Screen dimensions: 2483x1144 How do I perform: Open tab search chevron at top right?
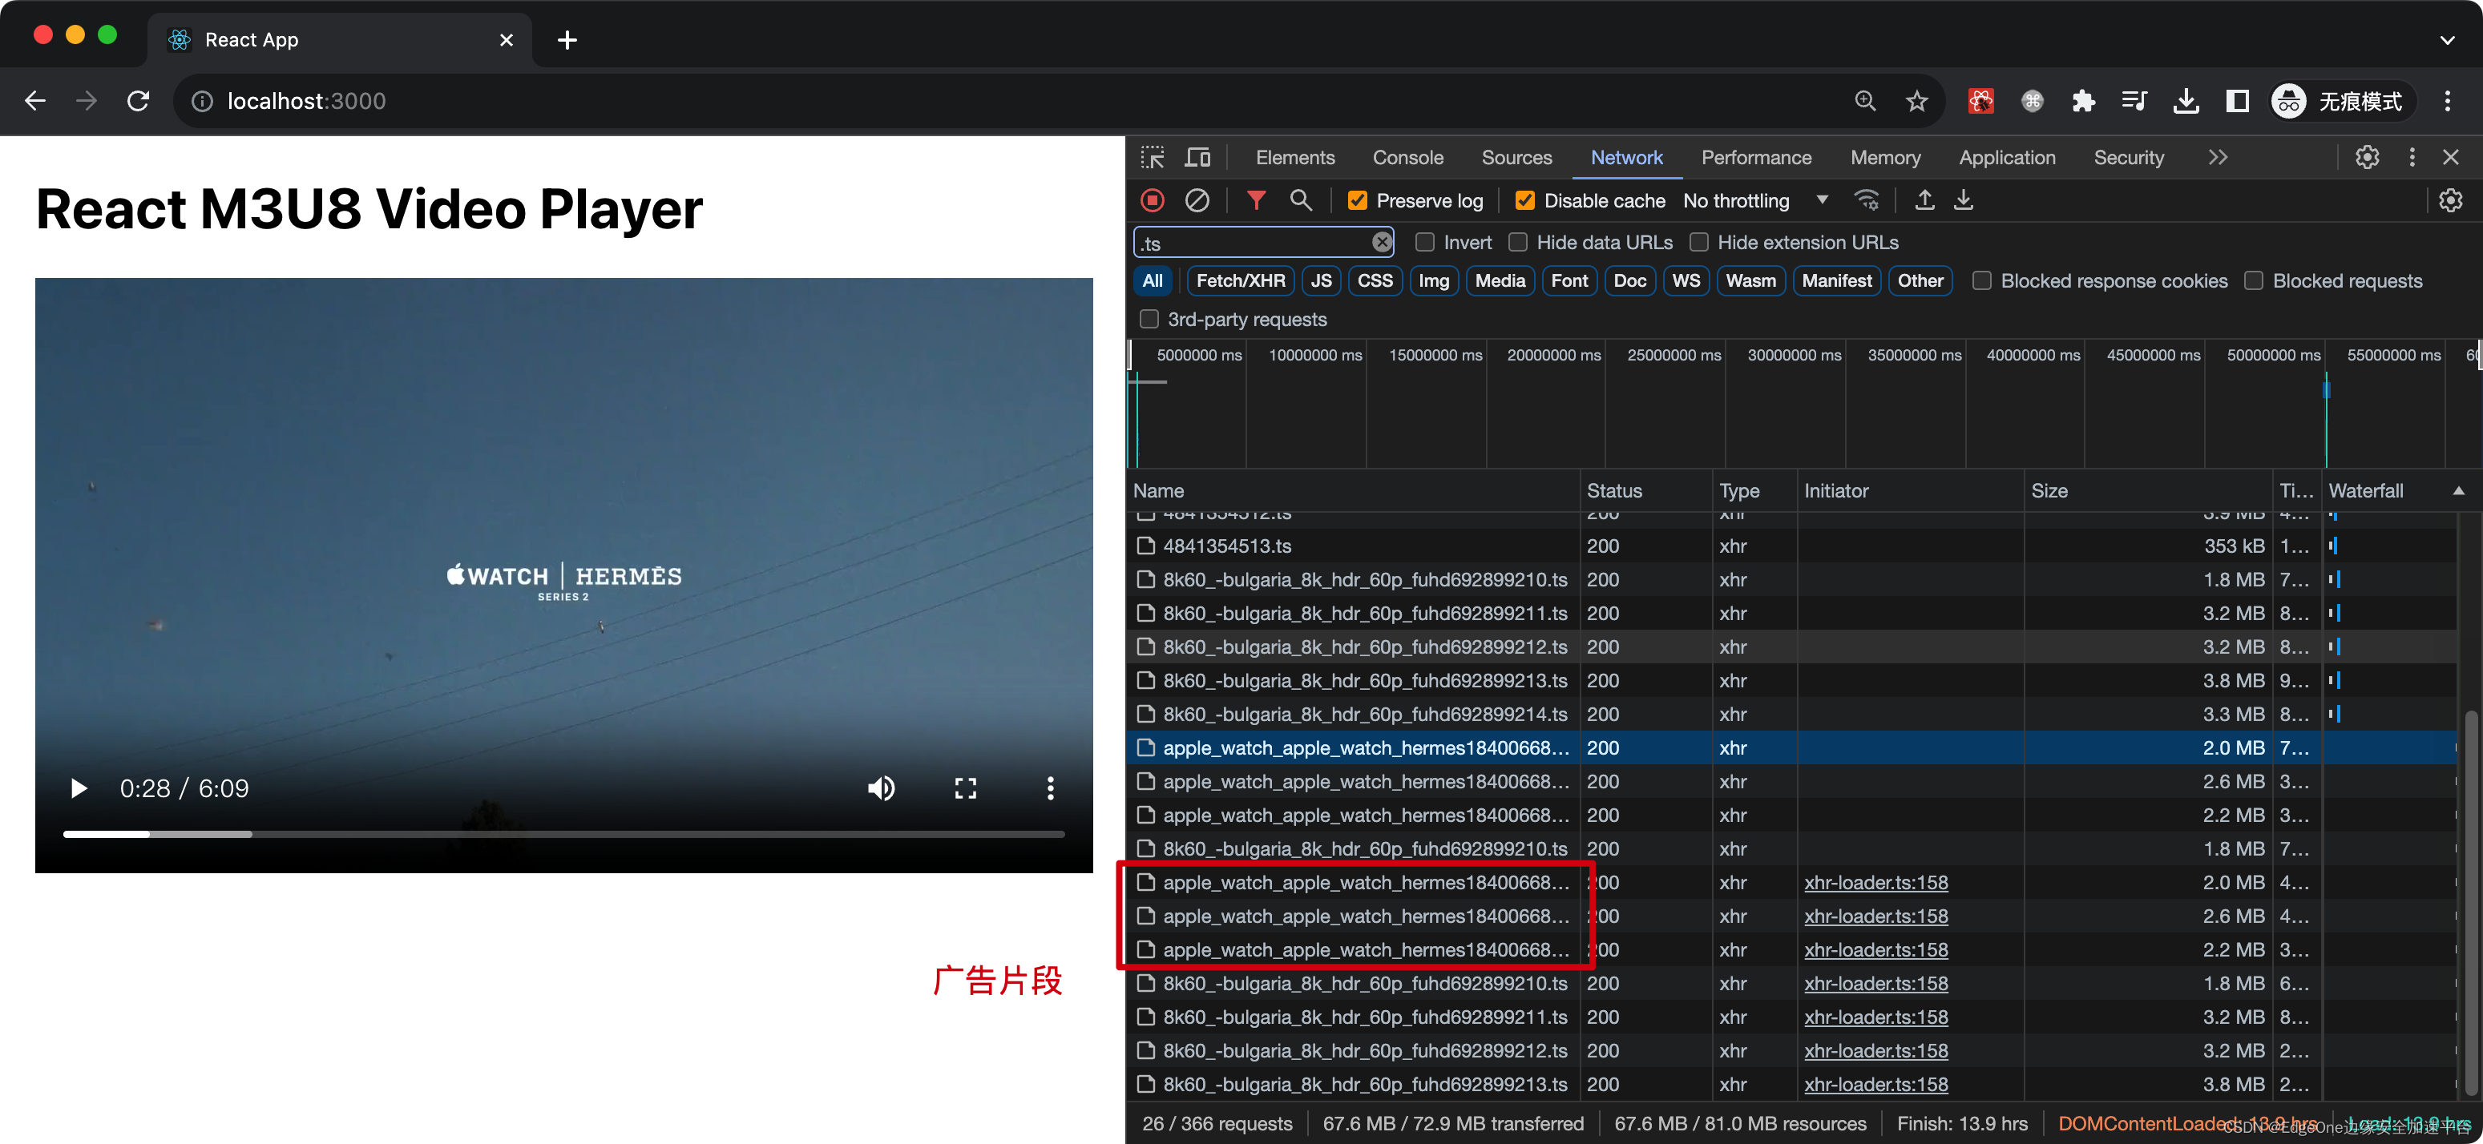coord(2446,39)
